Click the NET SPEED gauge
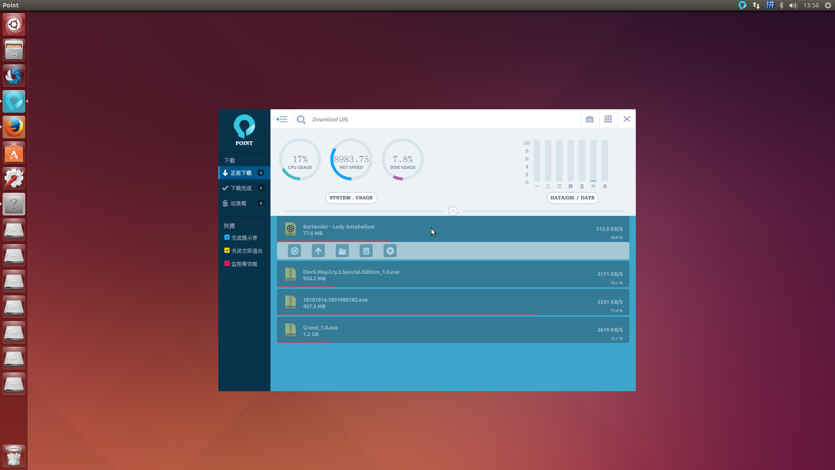 pos(351,159)
